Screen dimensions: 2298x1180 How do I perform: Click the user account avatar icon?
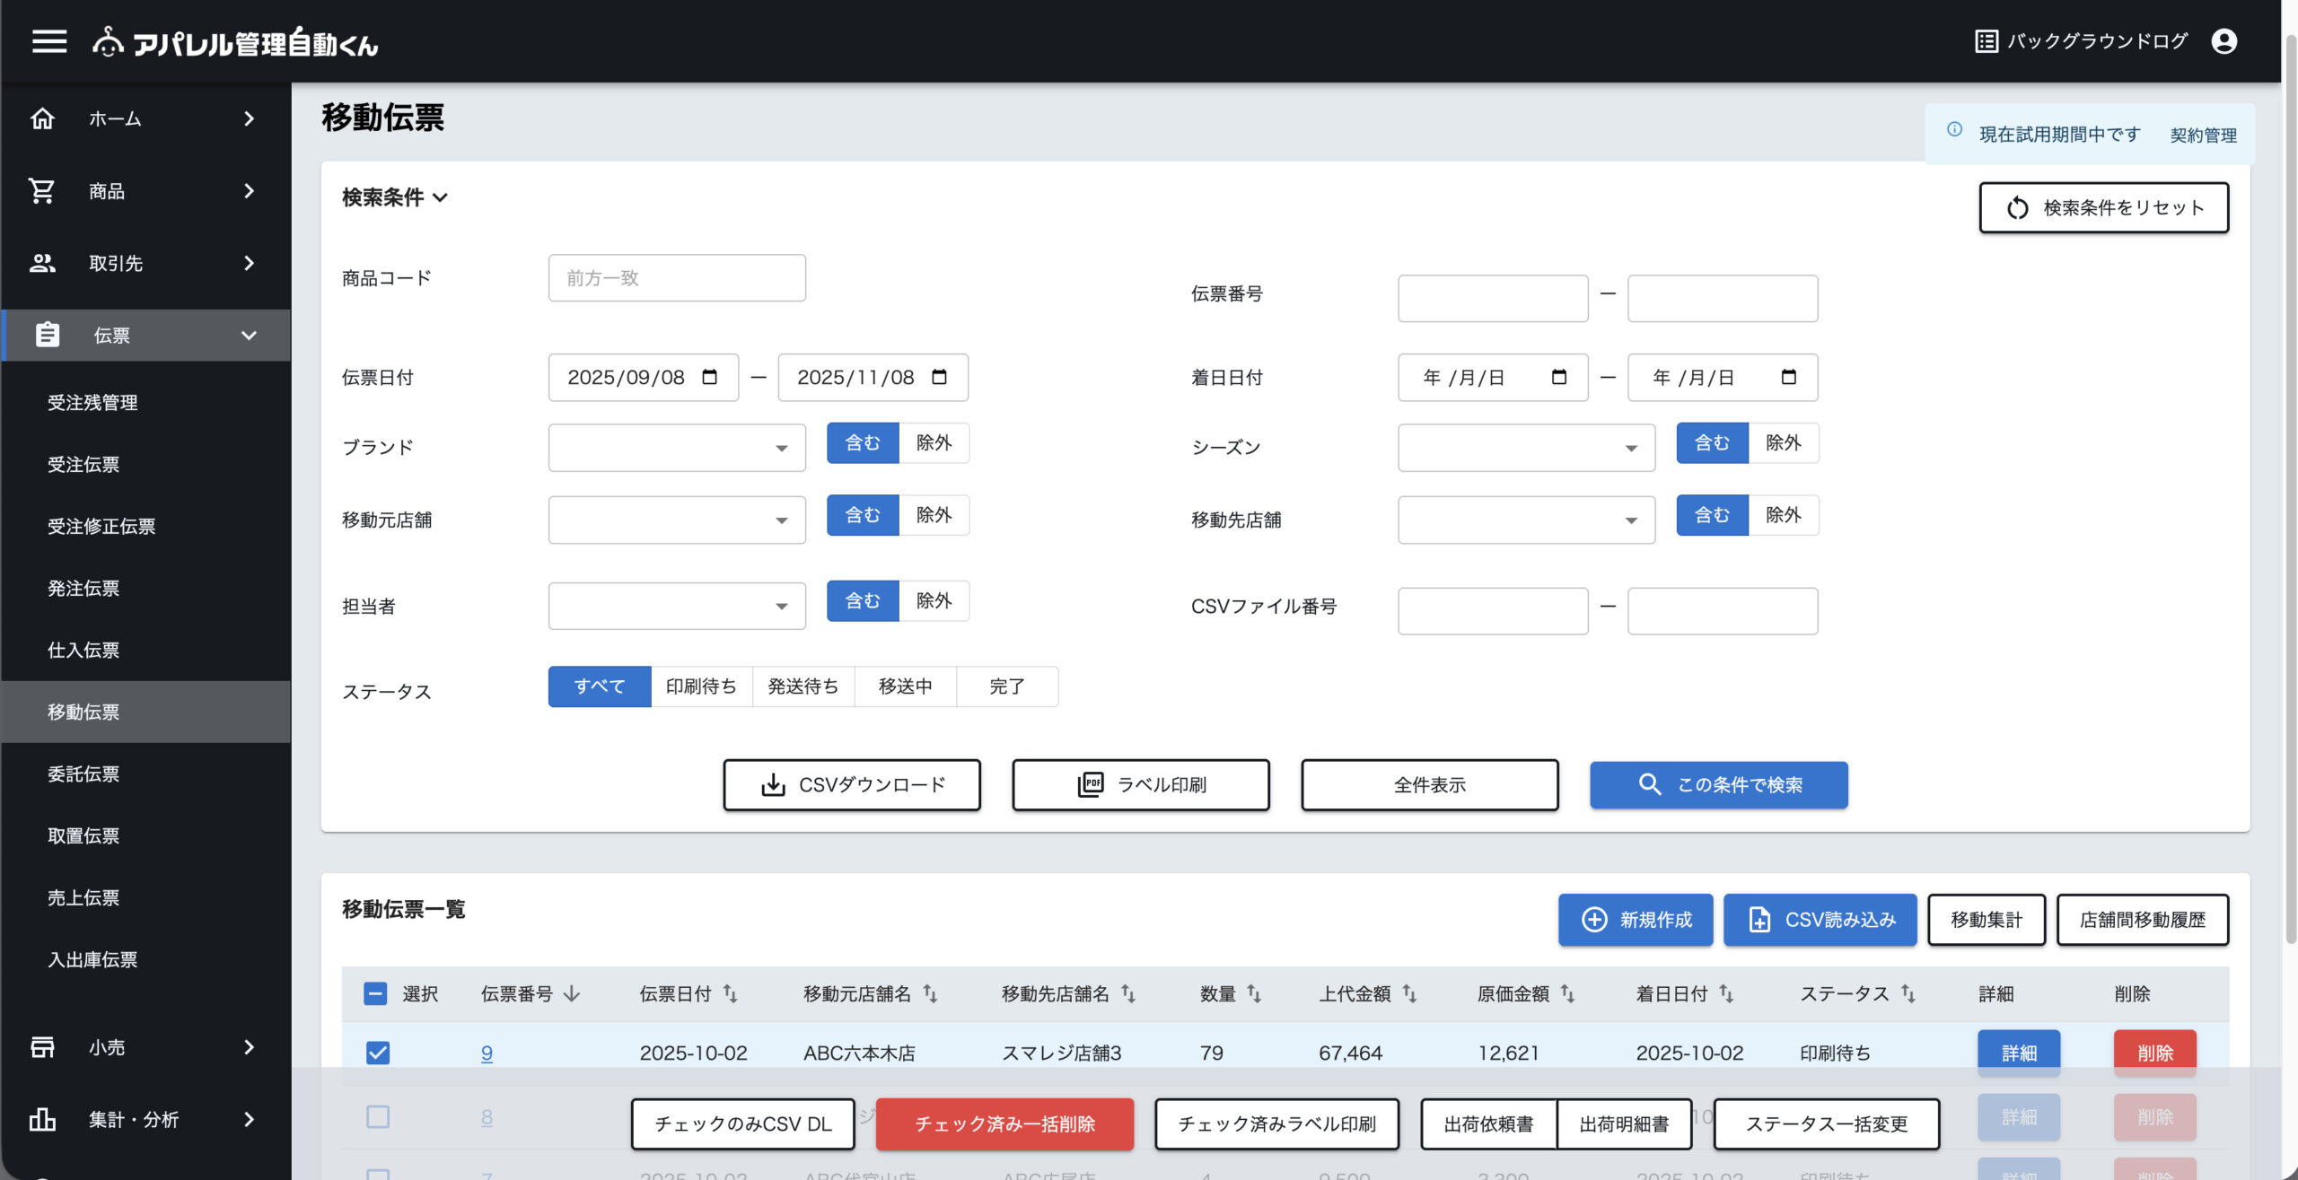tap(2223, 41)
